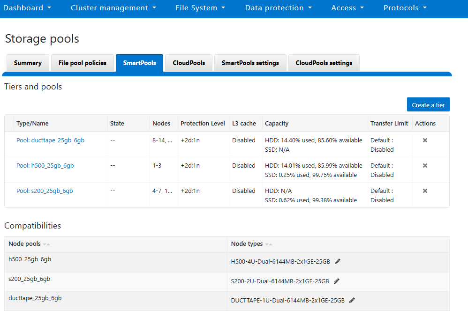This screenshot has height=317, width=468.
Task: Click ducttape_25gb_6gb in Compatibilities table
Action: tap(35, 298)
